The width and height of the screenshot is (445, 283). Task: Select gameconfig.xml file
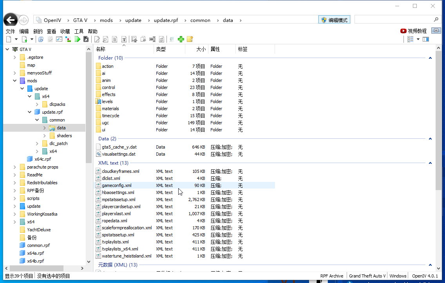click(117, 185)
